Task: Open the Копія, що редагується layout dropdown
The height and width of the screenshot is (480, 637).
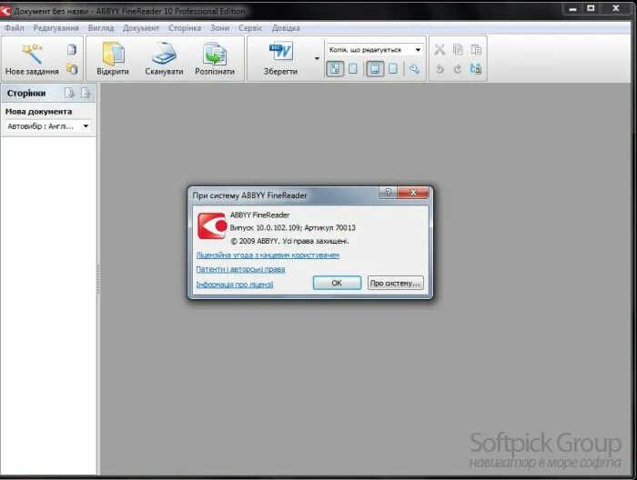Action: [375, 49]
